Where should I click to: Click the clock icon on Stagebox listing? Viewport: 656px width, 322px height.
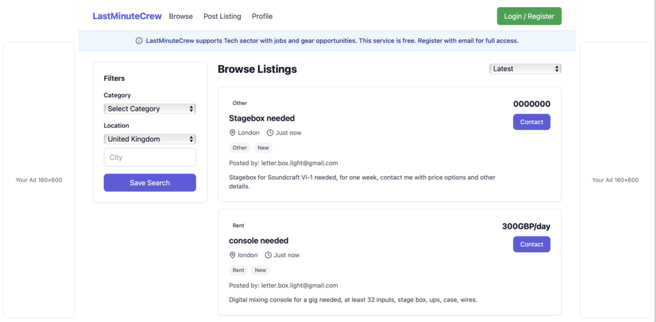point(270,133)
